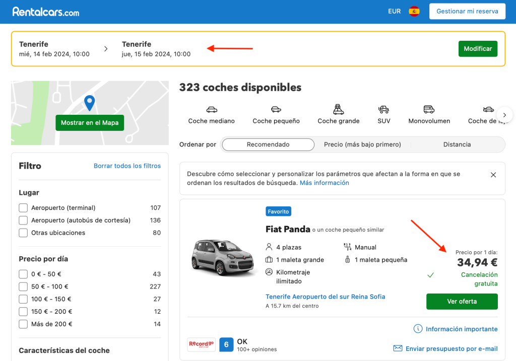Click the map preview thumbnail
The width and height of the screenshot is (516, 361).
90,113
